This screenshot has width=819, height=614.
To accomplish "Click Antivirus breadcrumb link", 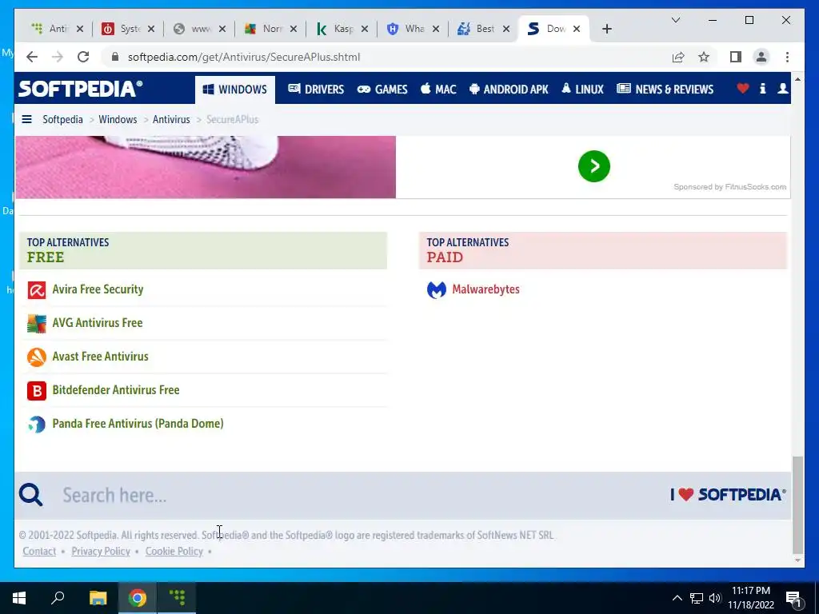I will 171,119.
